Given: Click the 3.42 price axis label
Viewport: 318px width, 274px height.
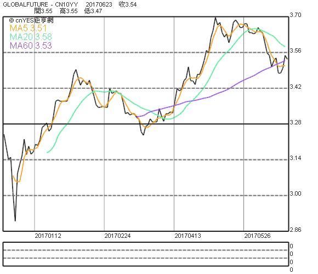Looking at the screenshot, I should click(296, 87).
